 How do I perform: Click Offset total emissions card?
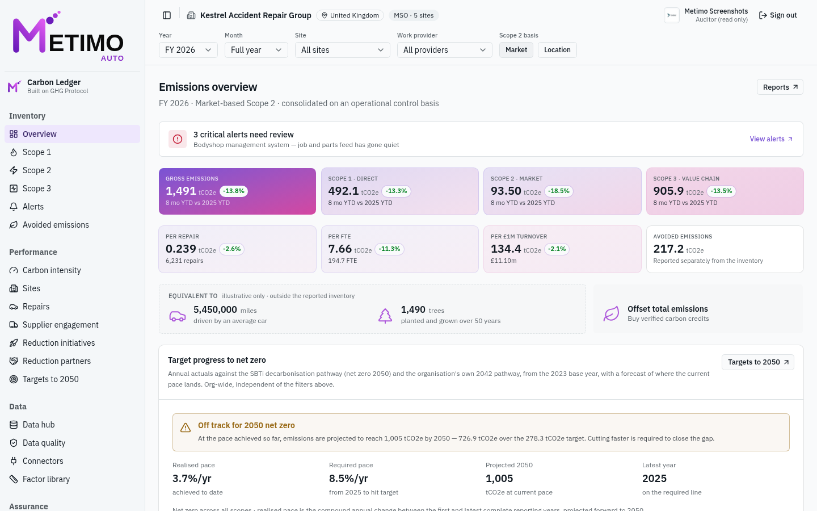click(698, 309)
